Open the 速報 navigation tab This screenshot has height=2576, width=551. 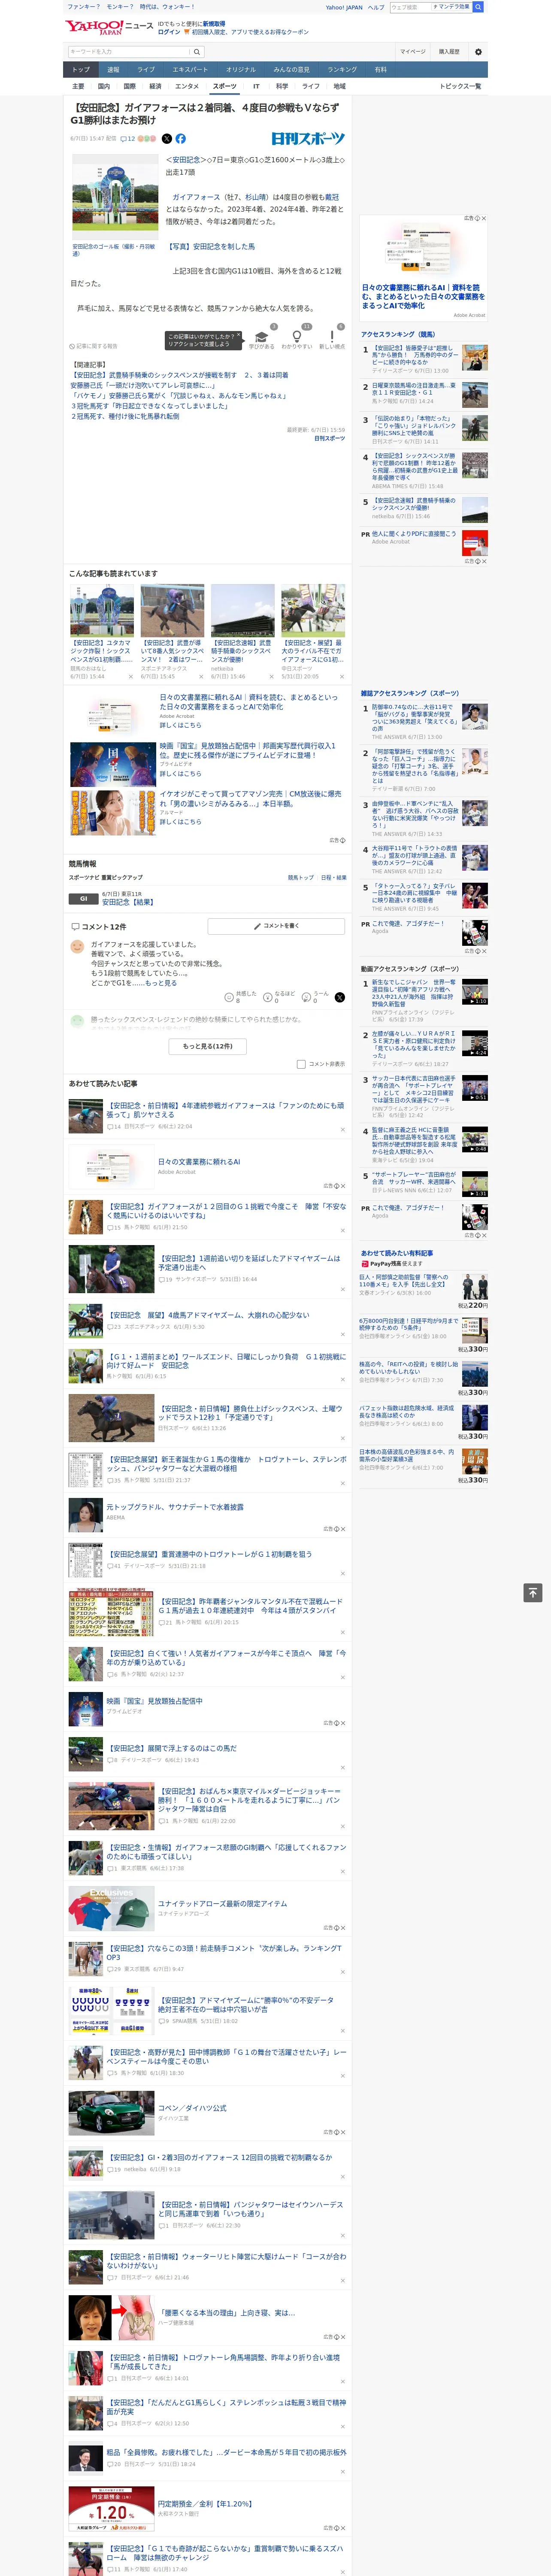(113, 70)
